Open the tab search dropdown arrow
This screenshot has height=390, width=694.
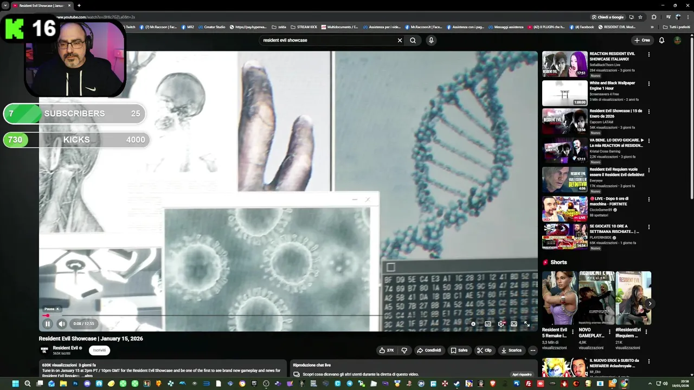[5, 5]
